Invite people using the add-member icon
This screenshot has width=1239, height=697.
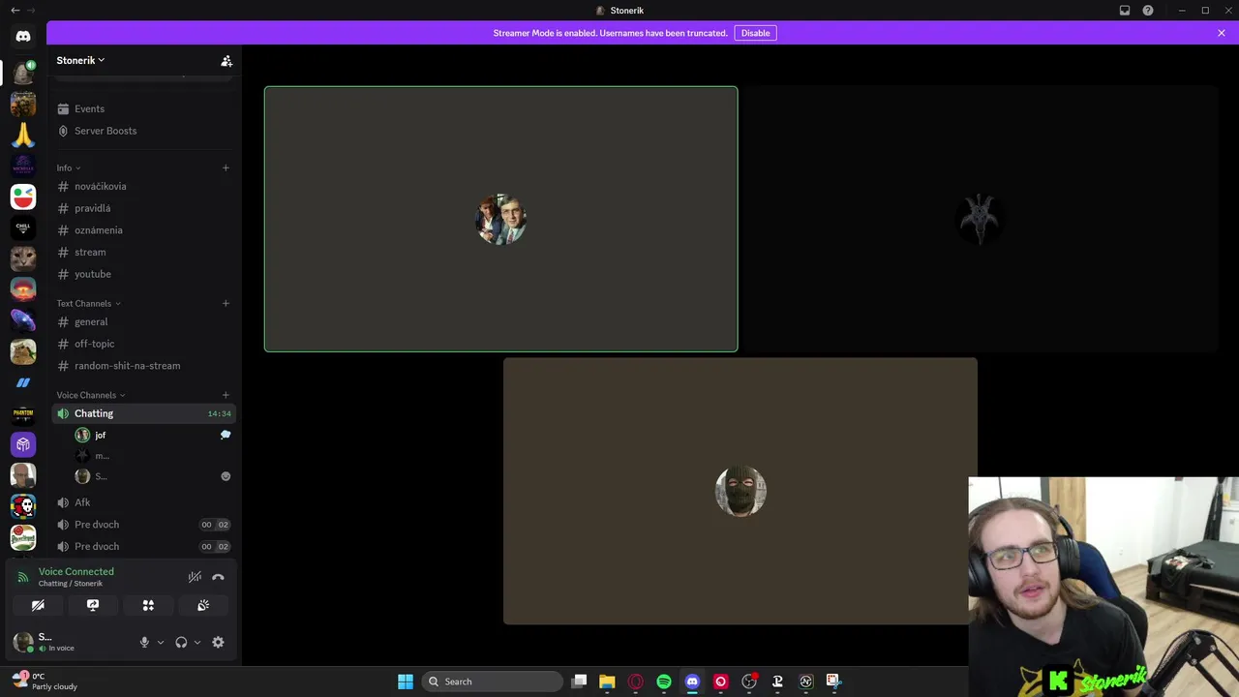click(227, 61)
